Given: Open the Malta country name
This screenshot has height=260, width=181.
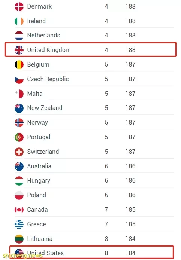Looking at the screenshot, I should point(35,94).
